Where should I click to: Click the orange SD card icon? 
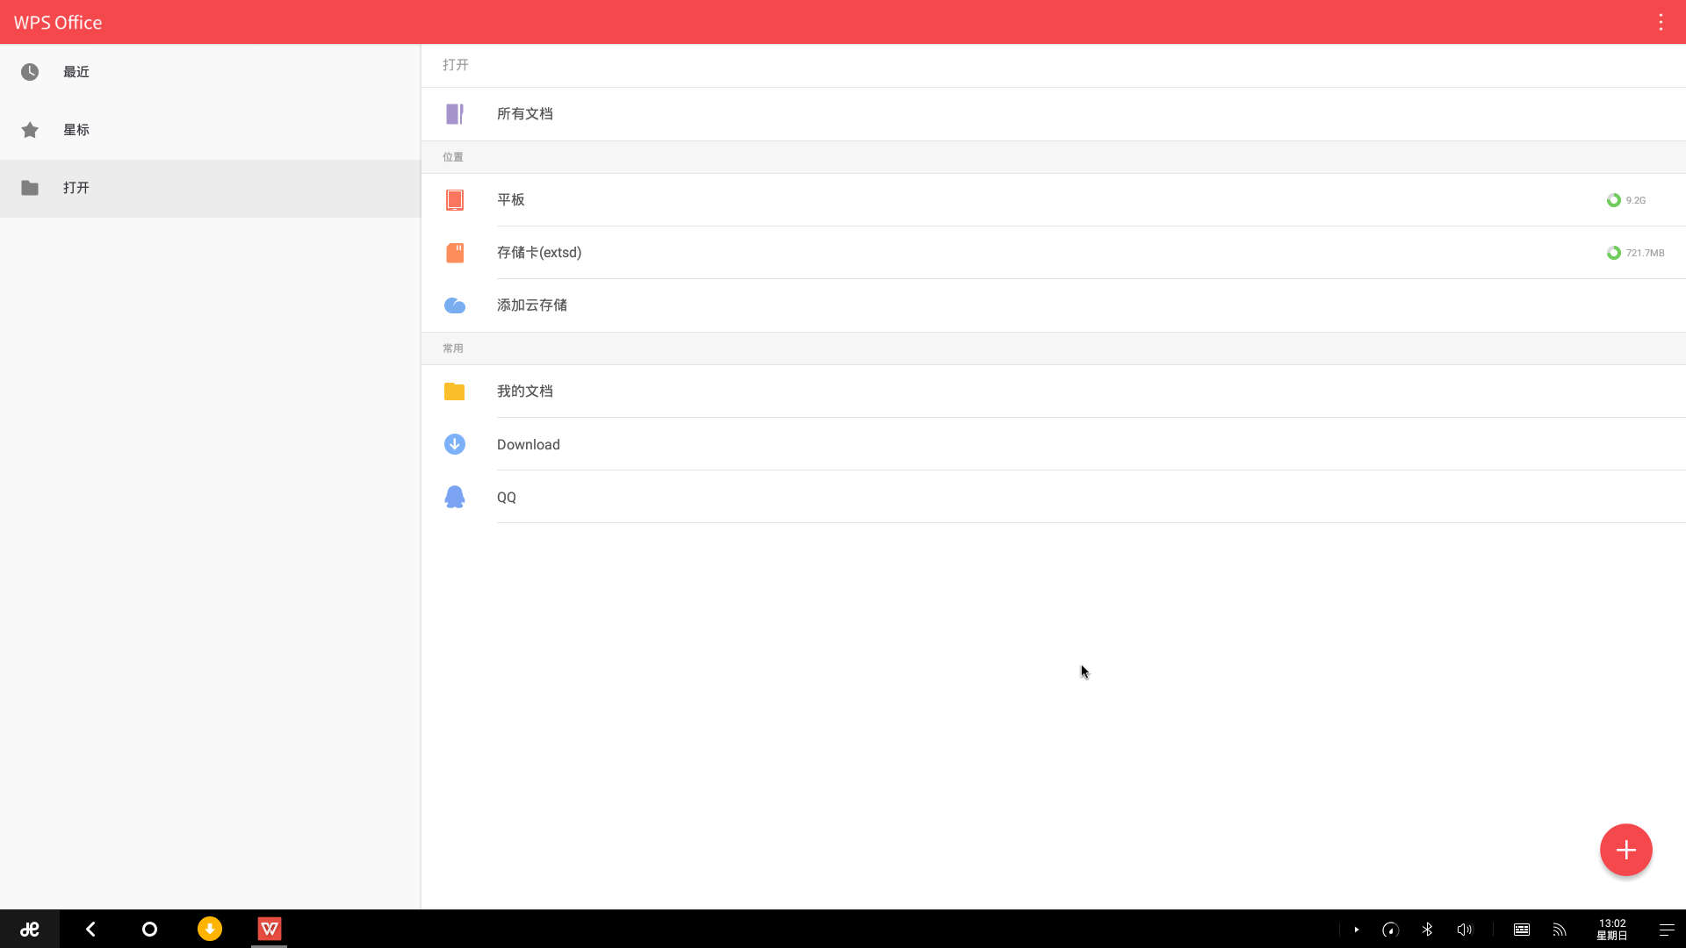click(x=454, y=253)
